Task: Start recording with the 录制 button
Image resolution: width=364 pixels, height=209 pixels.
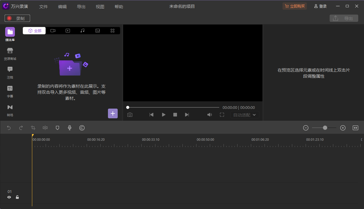Action: [17, 18]
